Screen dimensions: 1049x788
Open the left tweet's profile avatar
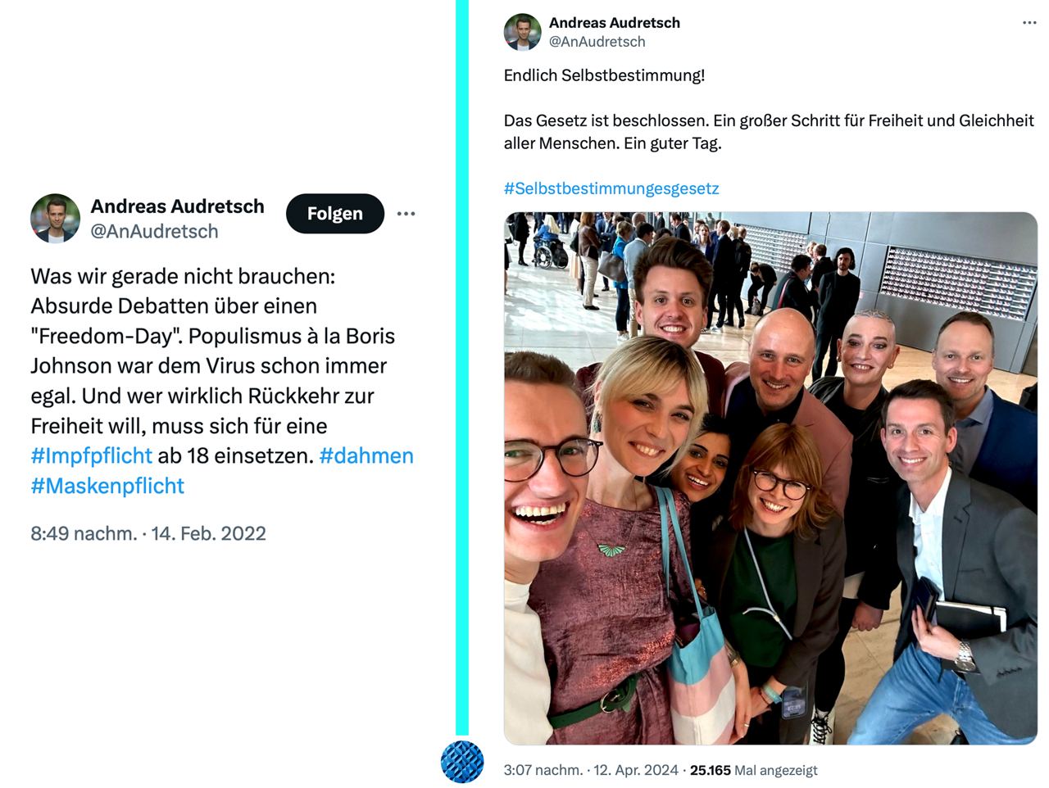pyautogui.click(x=55, y=219)
